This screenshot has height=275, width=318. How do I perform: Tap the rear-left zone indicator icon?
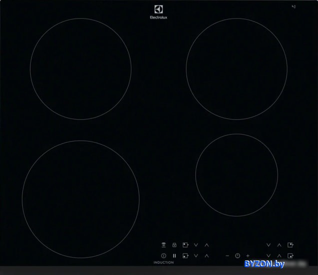(185, 245)
